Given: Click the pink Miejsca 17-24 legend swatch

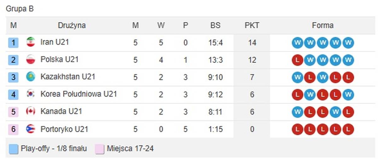Looking at the screenshot, I should 100,149.
